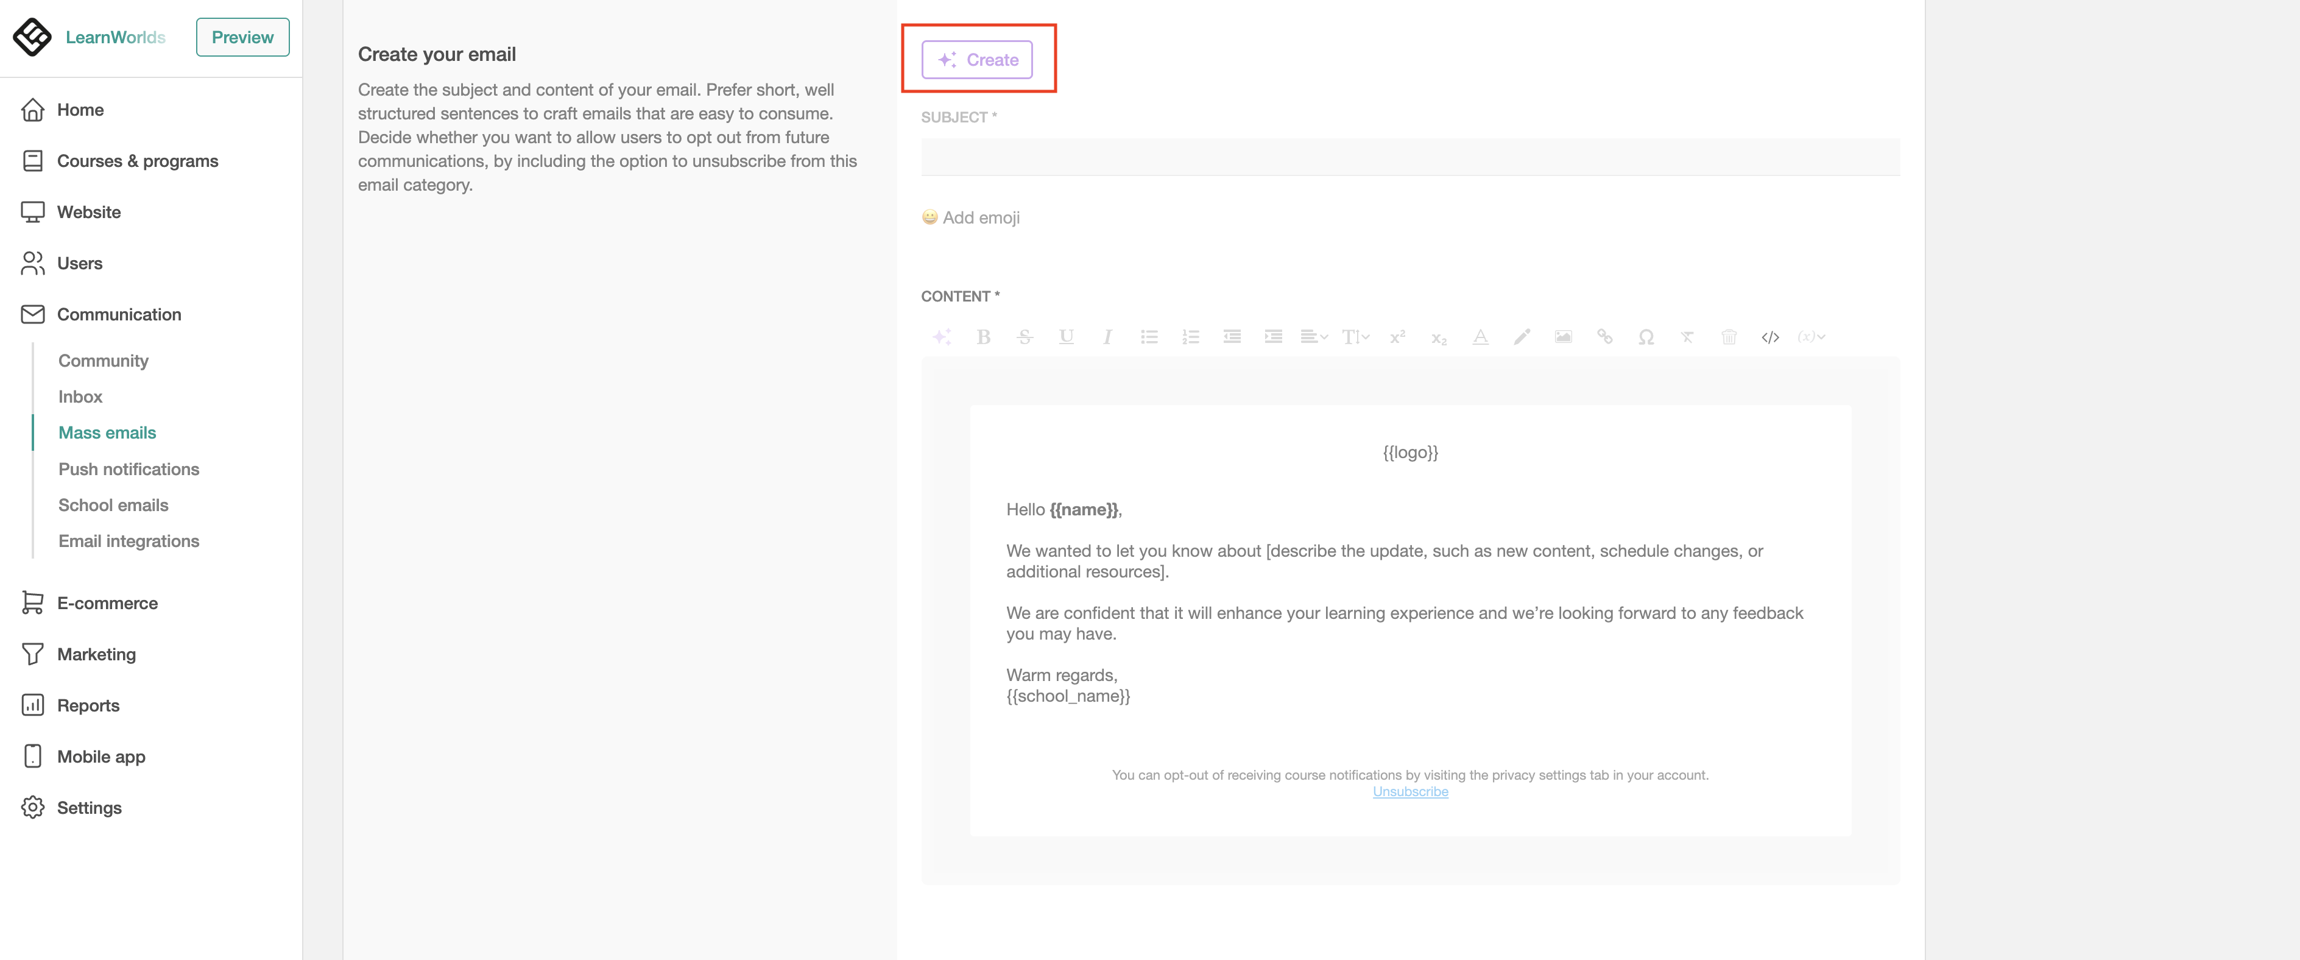The image size is (2300, 960).
Task: Switch to code view icon
Action: (1769, 337)
